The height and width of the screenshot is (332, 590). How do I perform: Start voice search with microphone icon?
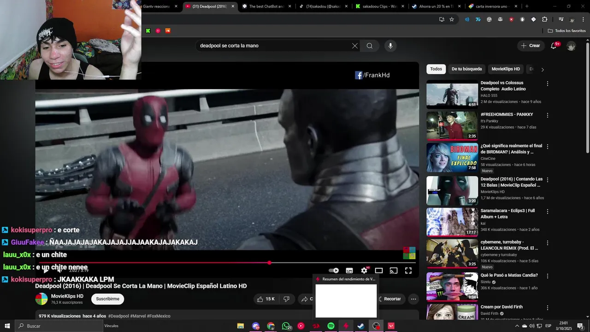(x=390, y=46)
